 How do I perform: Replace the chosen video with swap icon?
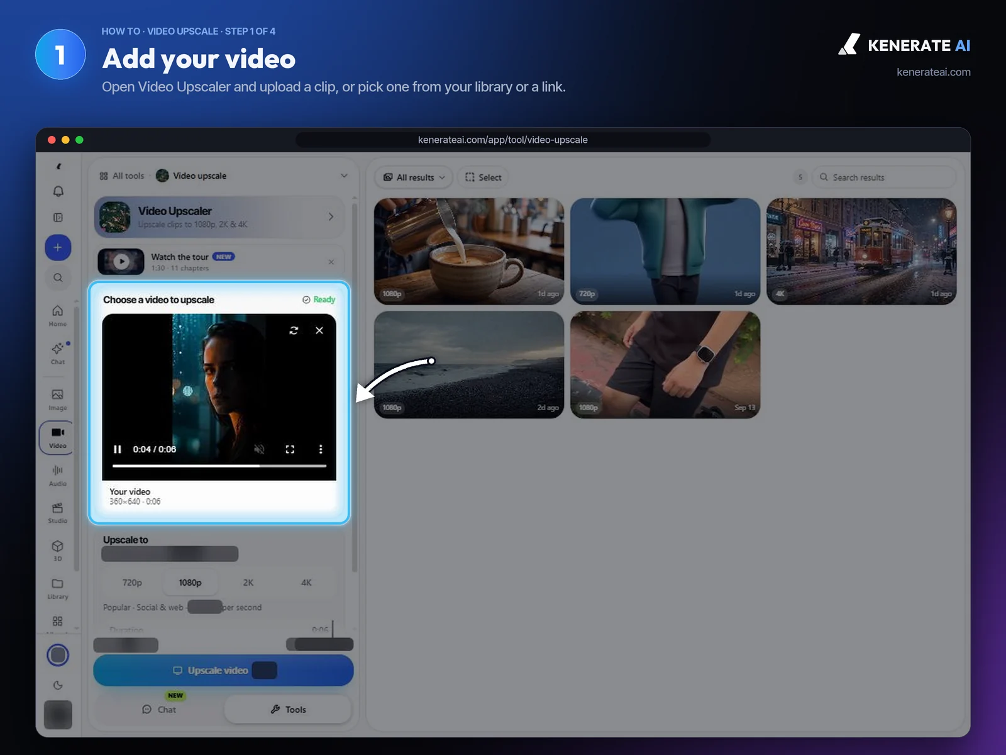tap(294, 330)
